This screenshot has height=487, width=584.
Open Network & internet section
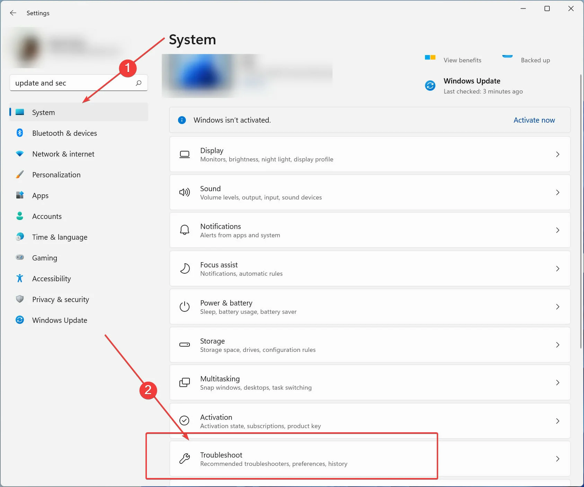79,154
